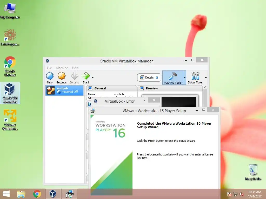Maximize the Oracle VM VirtualBox Manager window
This screenshot has height=199, width=266.
pyautogui.click(x=193, y=60)
